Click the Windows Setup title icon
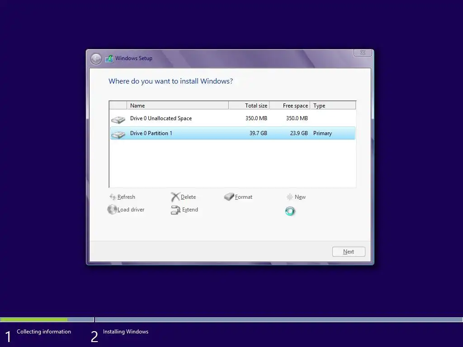 point(109,58)
